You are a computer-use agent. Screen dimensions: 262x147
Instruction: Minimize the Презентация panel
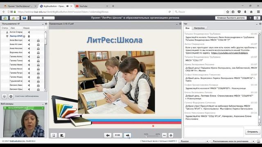click(x=177, y=24)
